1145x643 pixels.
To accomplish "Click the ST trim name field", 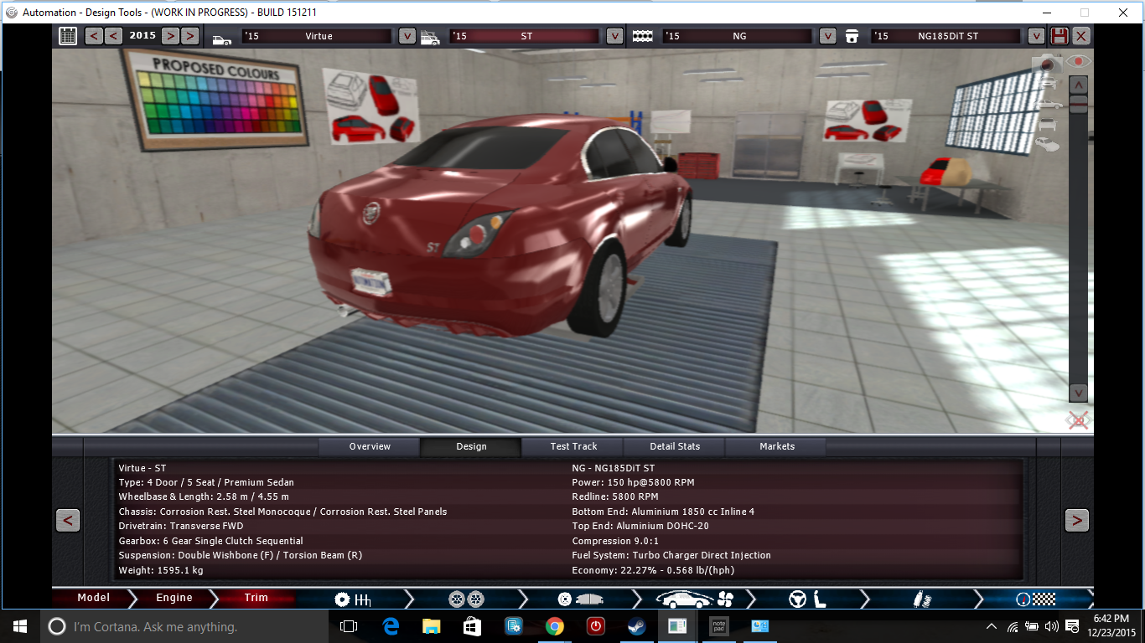I will click(x=526, y=36).
